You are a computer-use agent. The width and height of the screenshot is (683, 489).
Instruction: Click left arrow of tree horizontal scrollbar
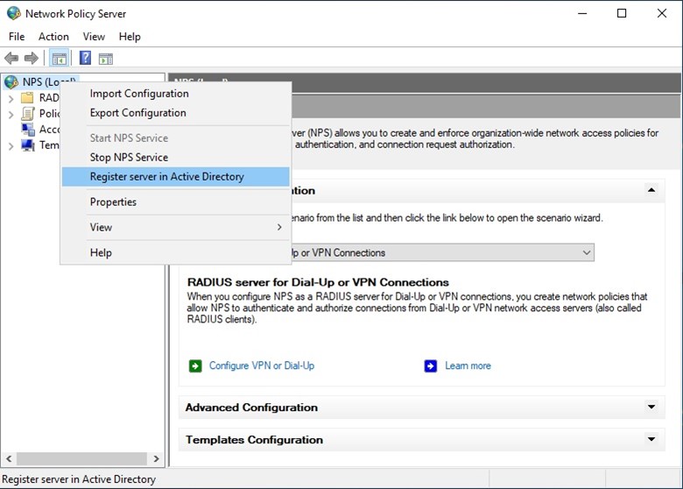point(9,458)
